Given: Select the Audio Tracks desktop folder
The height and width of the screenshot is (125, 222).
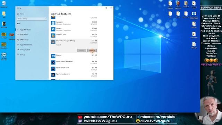Looking at the screenshot, I should pos(194,35).
